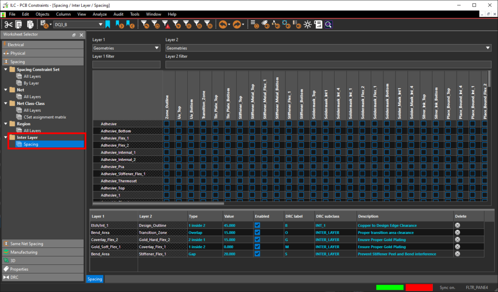Viewport: 498px width, 292px height.
Task: Click the filter icon with undo arrow
Action: [x=145, y=24]
